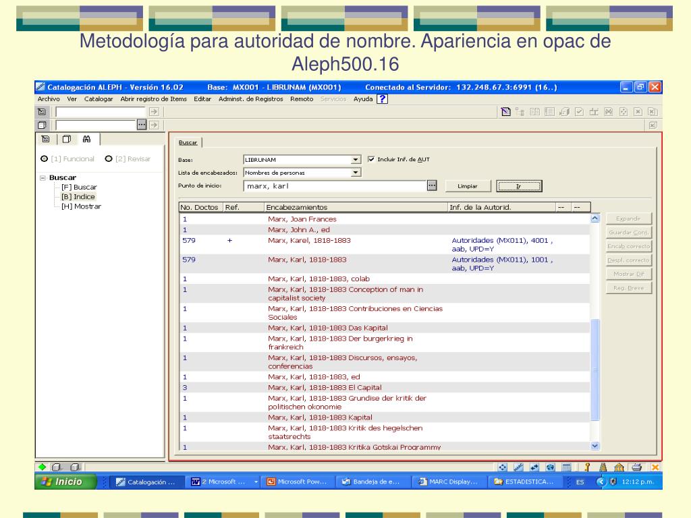Click the Inicio start button
691x518 pixels.
[65, 482]
